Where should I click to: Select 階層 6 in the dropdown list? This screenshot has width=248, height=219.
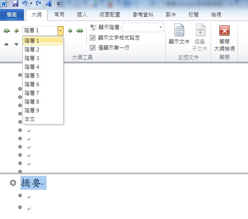tap(43, 84)
